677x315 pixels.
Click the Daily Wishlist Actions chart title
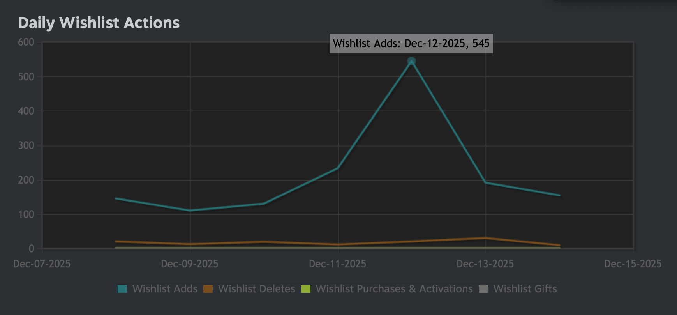point(99,23)
